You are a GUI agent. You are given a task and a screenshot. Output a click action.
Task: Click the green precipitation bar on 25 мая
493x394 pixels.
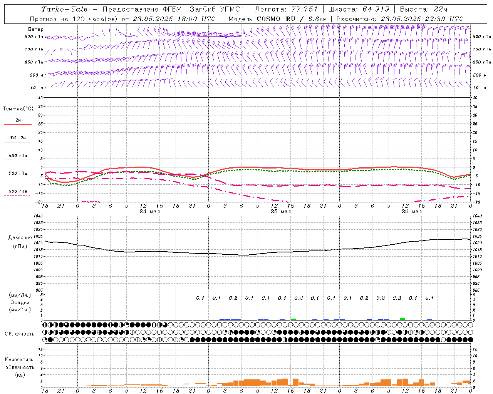pos(293,319)
